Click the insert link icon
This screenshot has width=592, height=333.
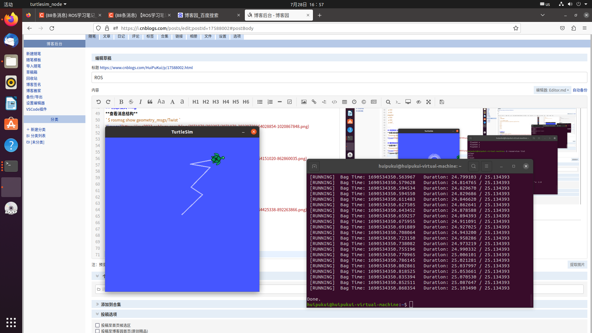(314, 102)
